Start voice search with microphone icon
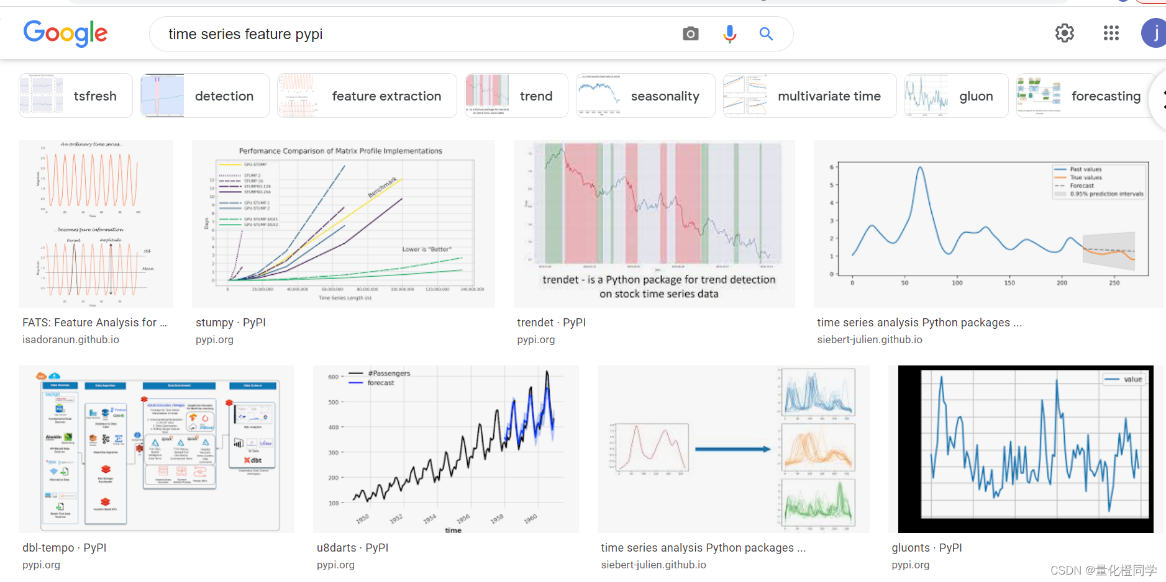The image size is (1166, 582). tap(729, 34)
